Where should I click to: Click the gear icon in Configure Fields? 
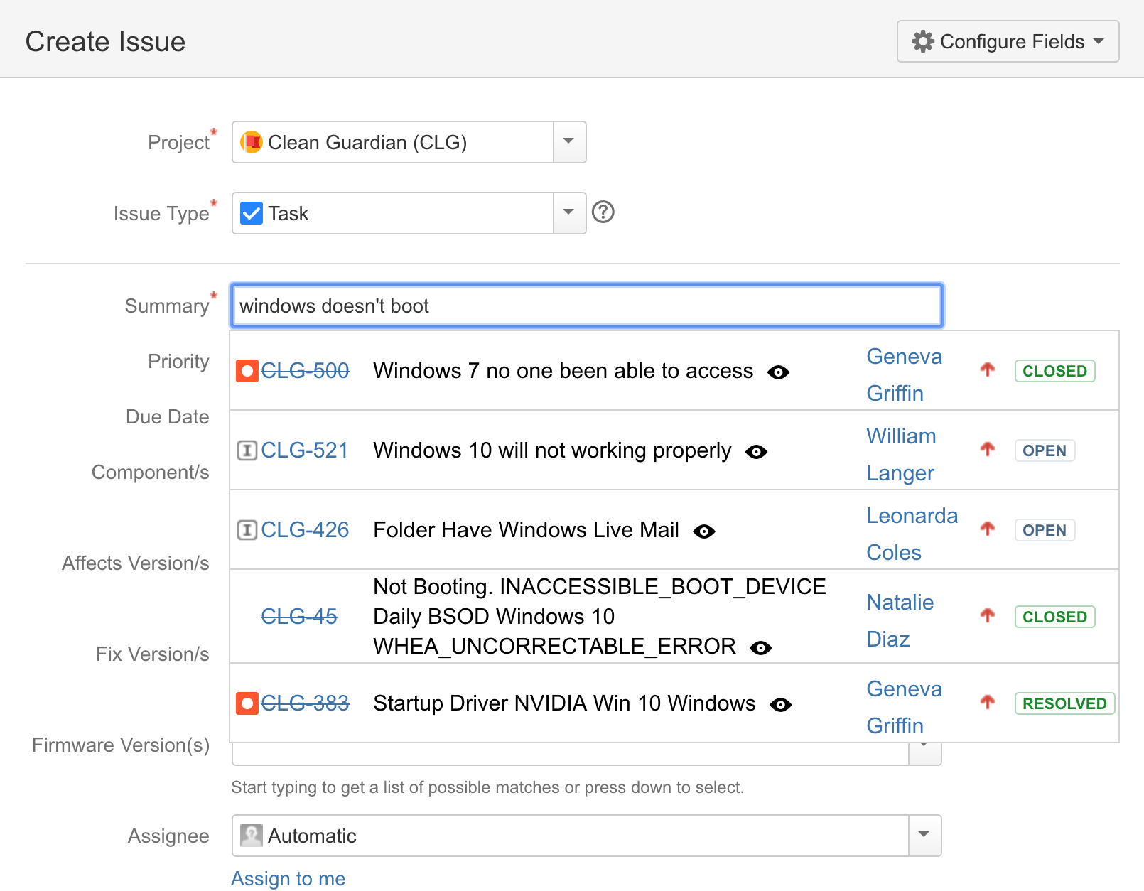[x=922, y=41]
